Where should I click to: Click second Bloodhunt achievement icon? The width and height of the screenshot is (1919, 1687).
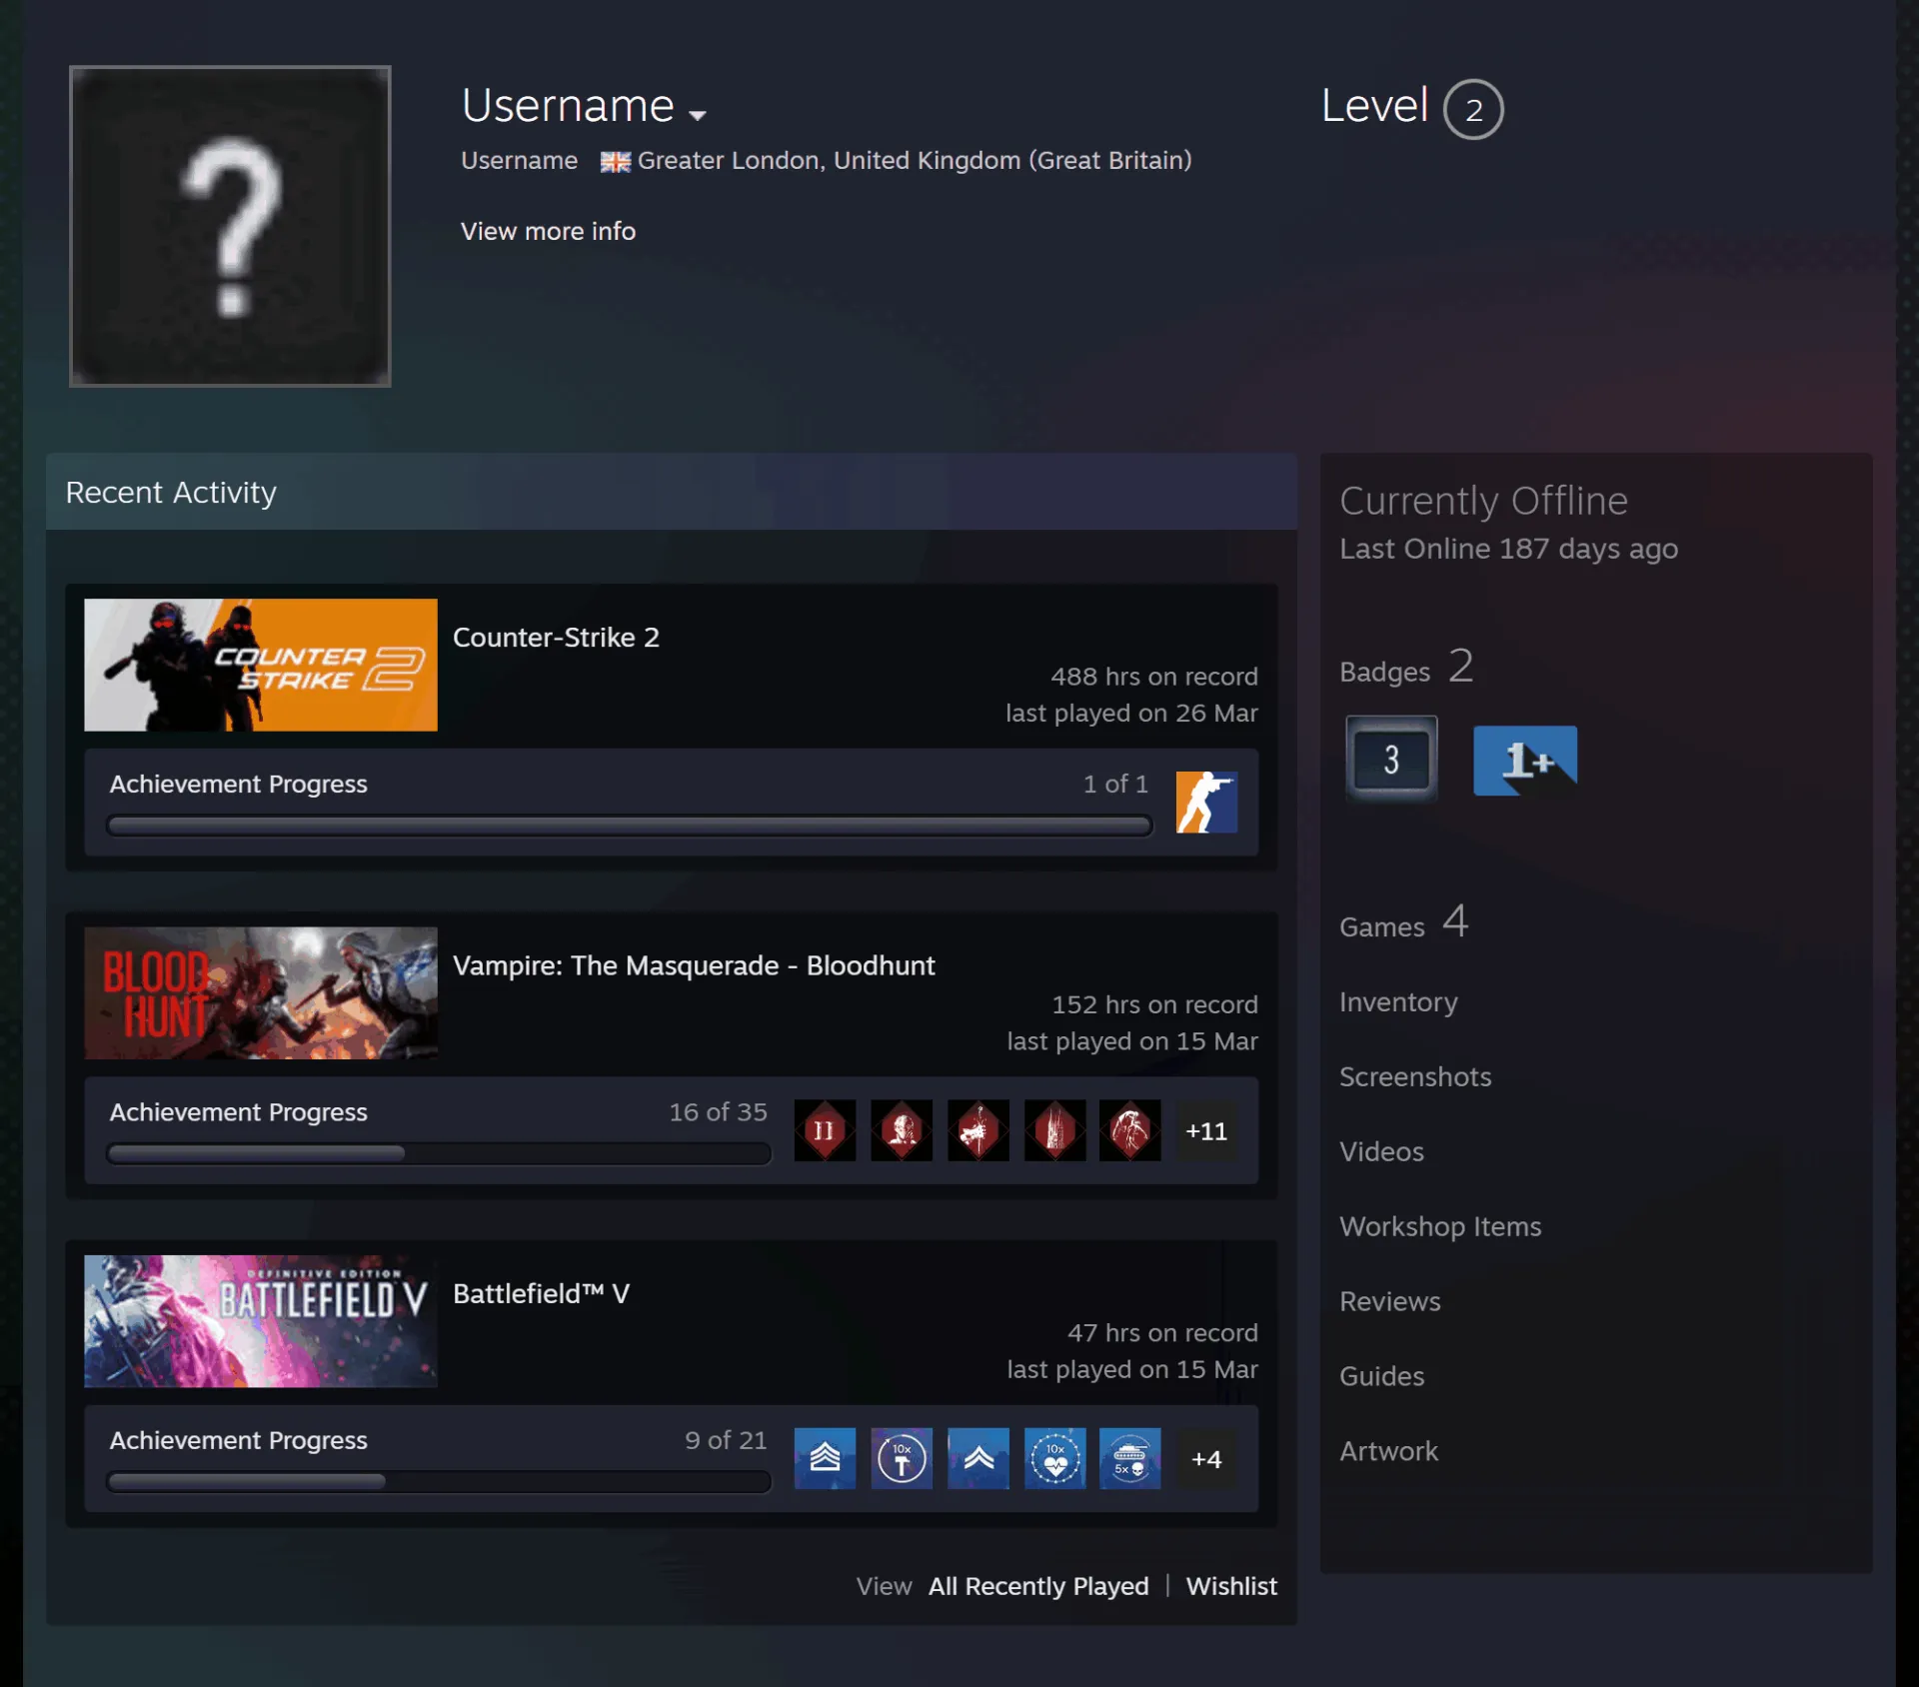[x=902, y=1129]
